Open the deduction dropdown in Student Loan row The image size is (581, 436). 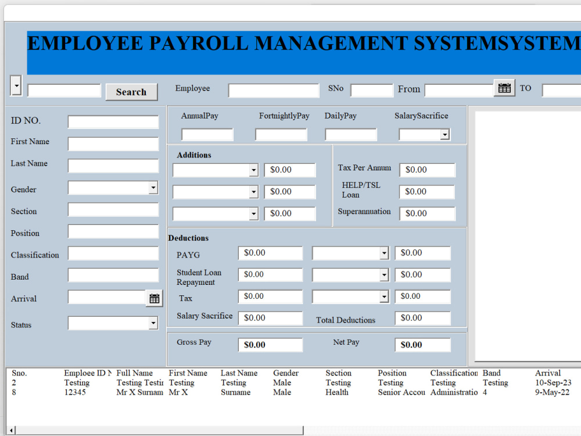point(384,275)
